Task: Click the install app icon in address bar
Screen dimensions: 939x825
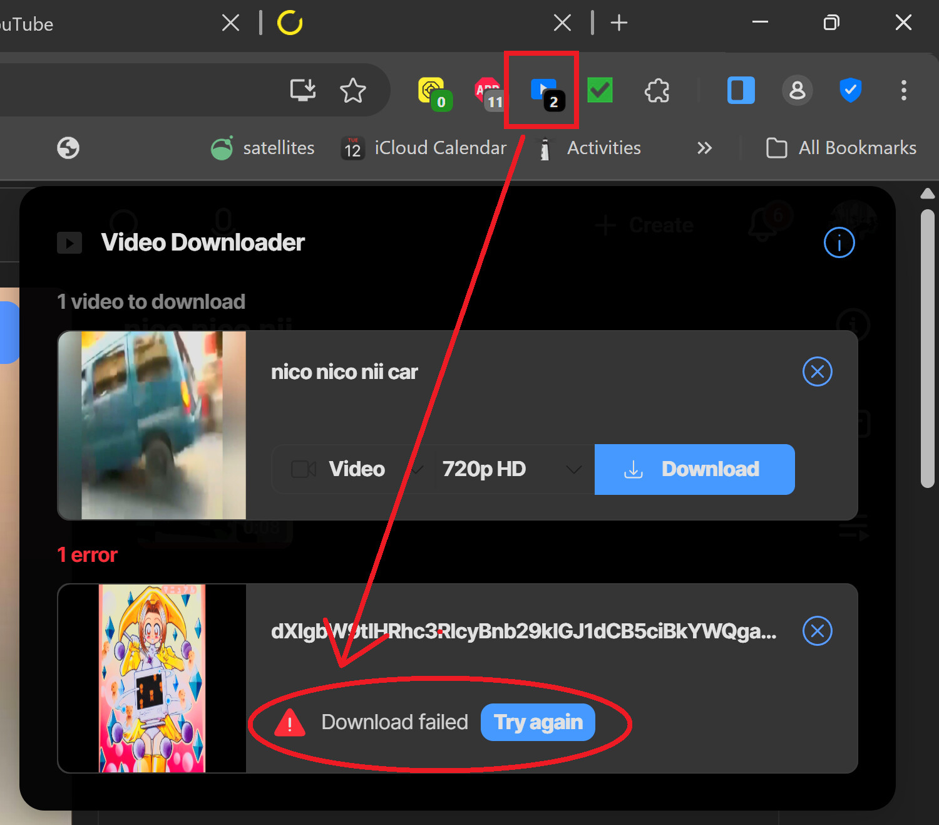Action: (x=303, y=90)
